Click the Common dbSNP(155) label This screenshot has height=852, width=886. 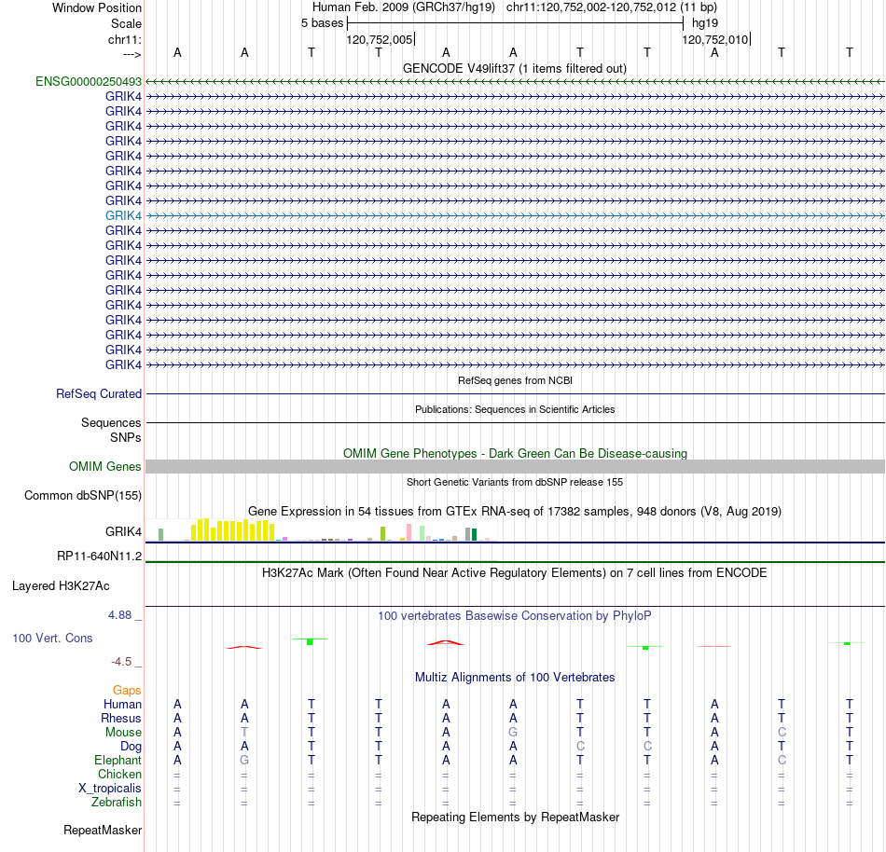pyautogui.click(x=82, y=495)
